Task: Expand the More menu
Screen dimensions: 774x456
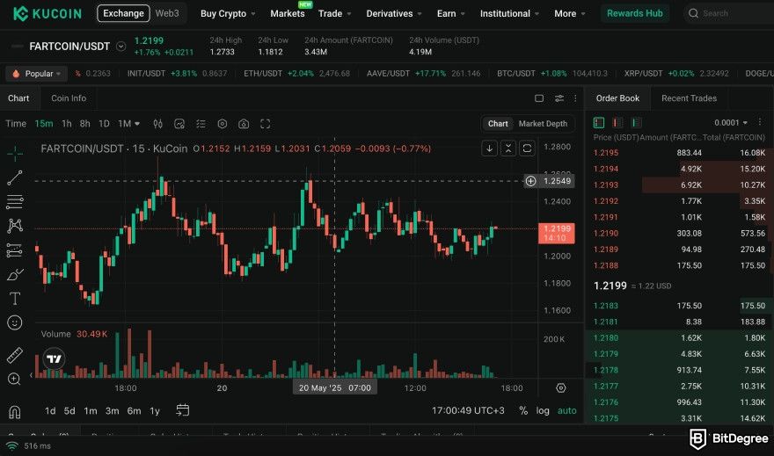Action: 570,14
